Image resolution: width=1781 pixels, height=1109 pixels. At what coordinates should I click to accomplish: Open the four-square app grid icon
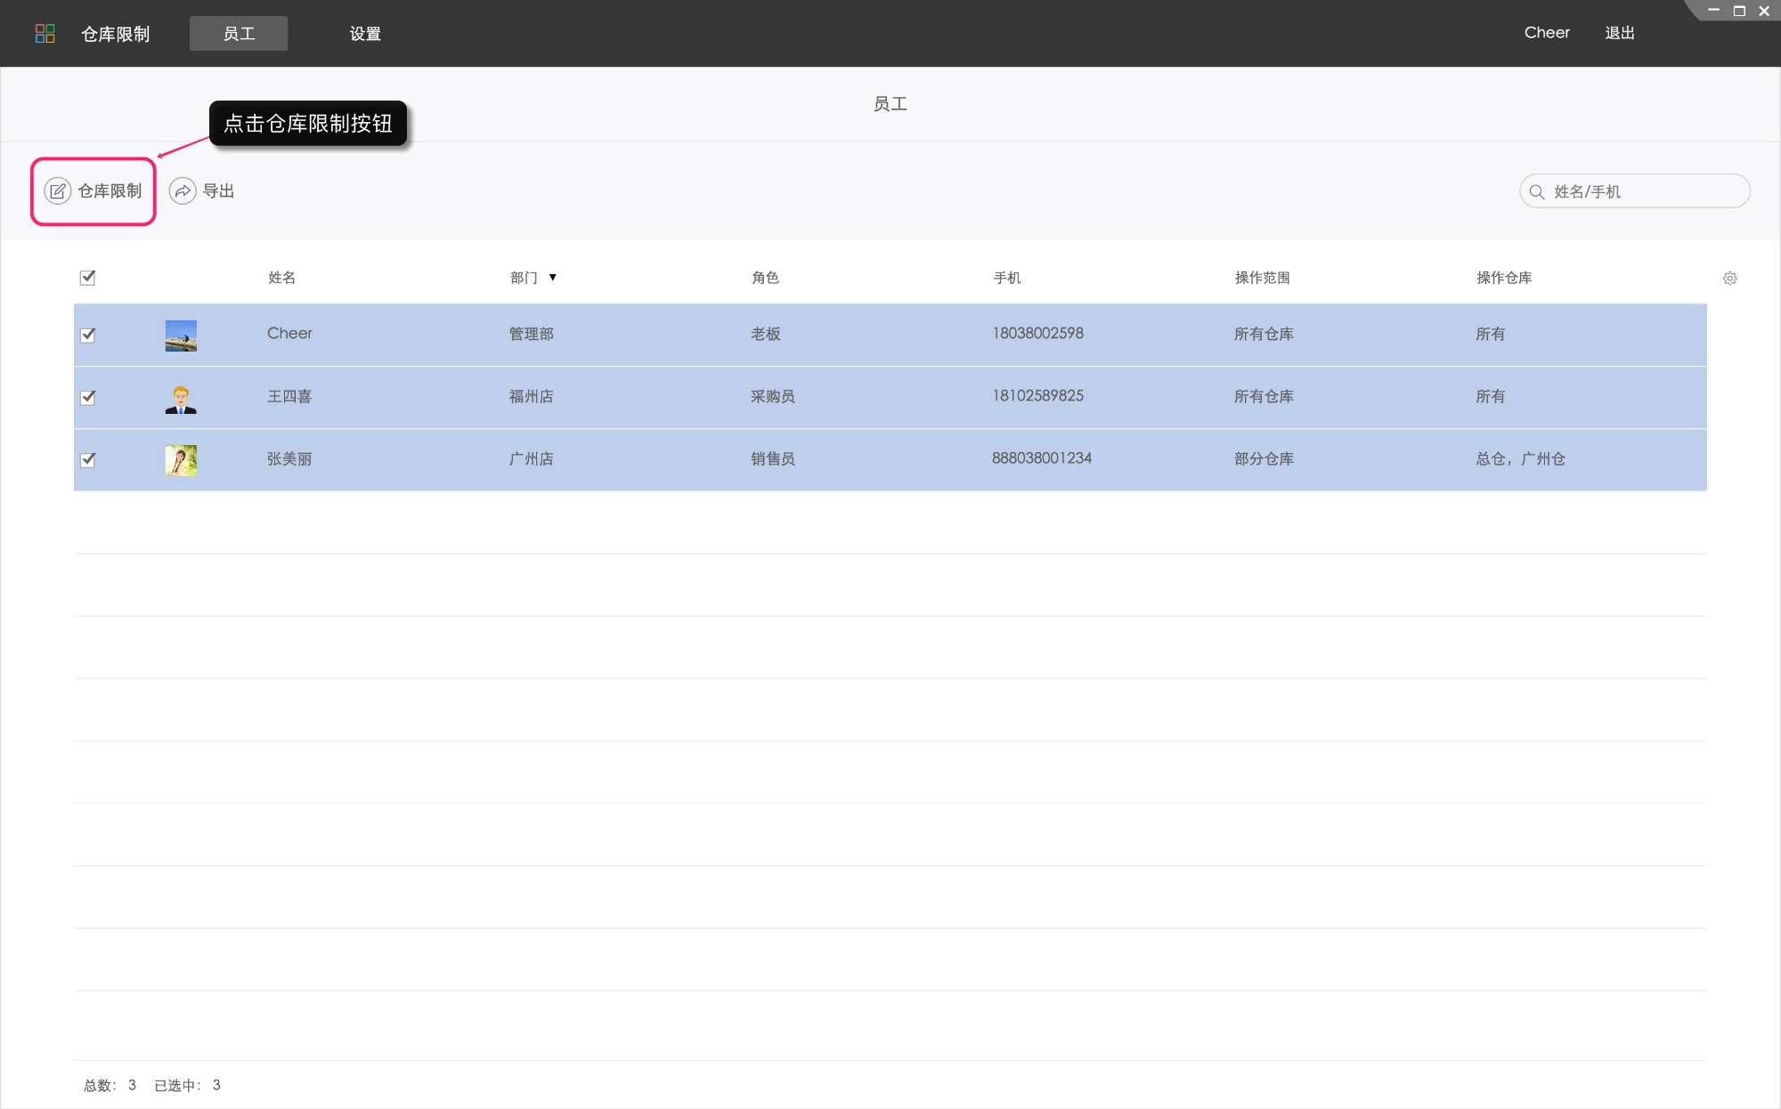coord(45,34)
